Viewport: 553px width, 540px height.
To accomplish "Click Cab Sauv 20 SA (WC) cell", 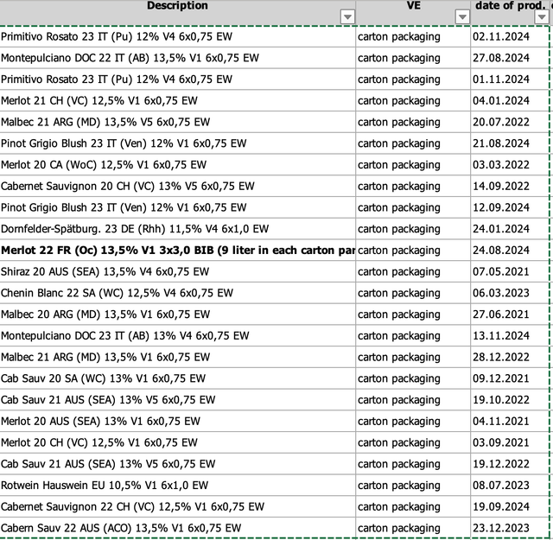I will (x=177, y=378).
